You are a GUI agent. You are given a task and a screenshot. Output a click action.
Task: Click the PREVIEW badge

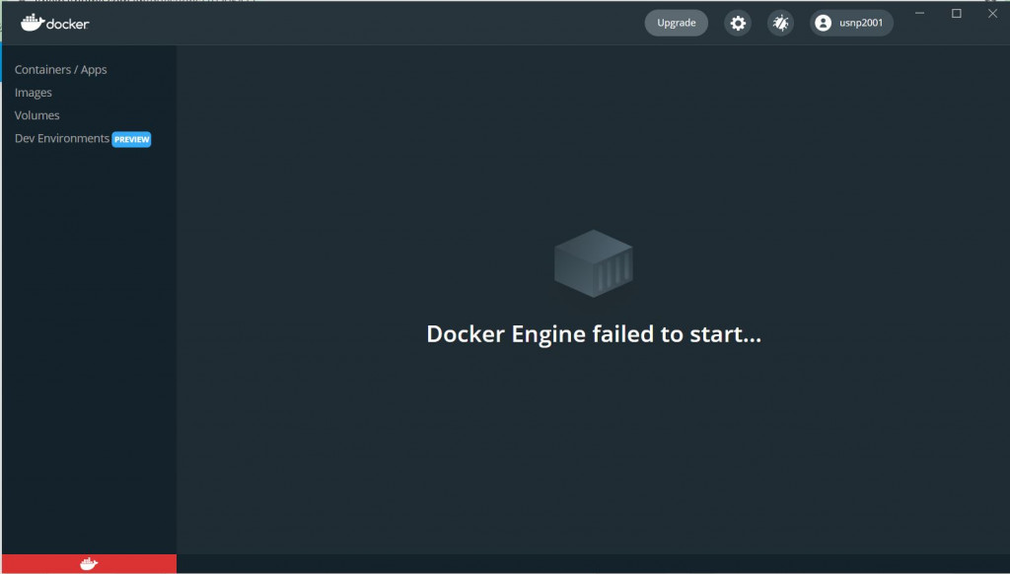click(131, 139)
